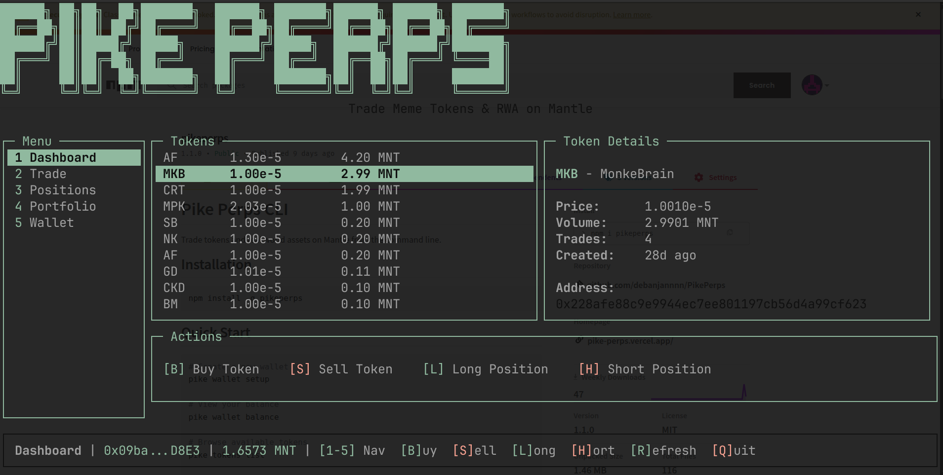Click Sell Token in the Actions panel
The height and width of the screenshot is (475, 943).
341,369
